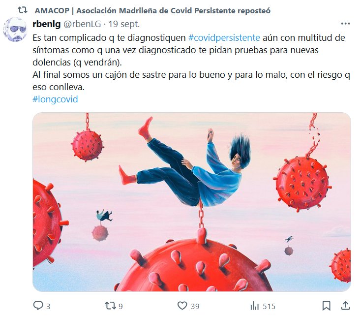
Task: Click the 515 views count
Action: [269, 307]
